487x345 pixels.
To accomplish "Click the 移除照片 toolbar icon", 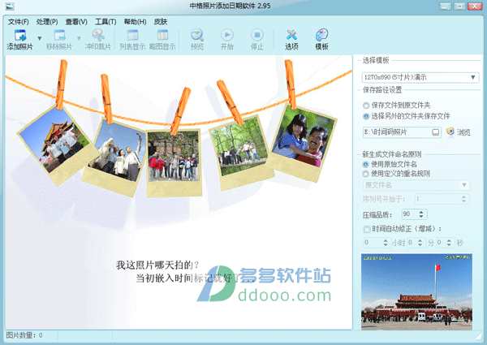I will [x=59, y=36].
